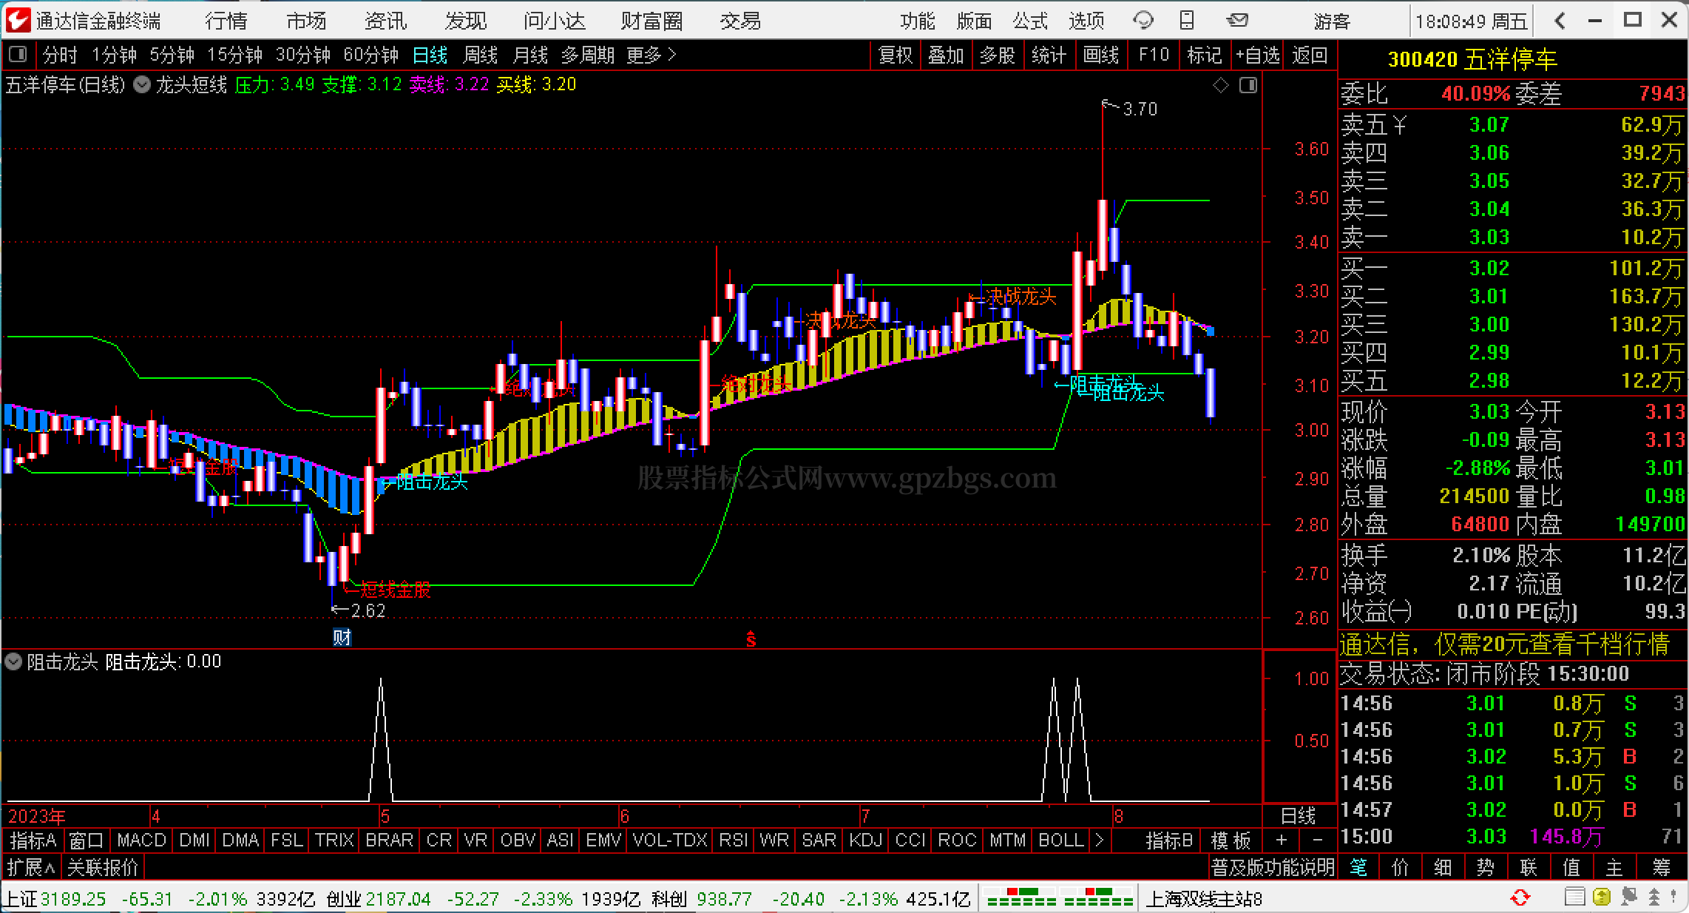Click the +自选 add to watchlist button
Image resolution: width=1689 pixels, height=913 pixels.
(x=1257, y=55)
